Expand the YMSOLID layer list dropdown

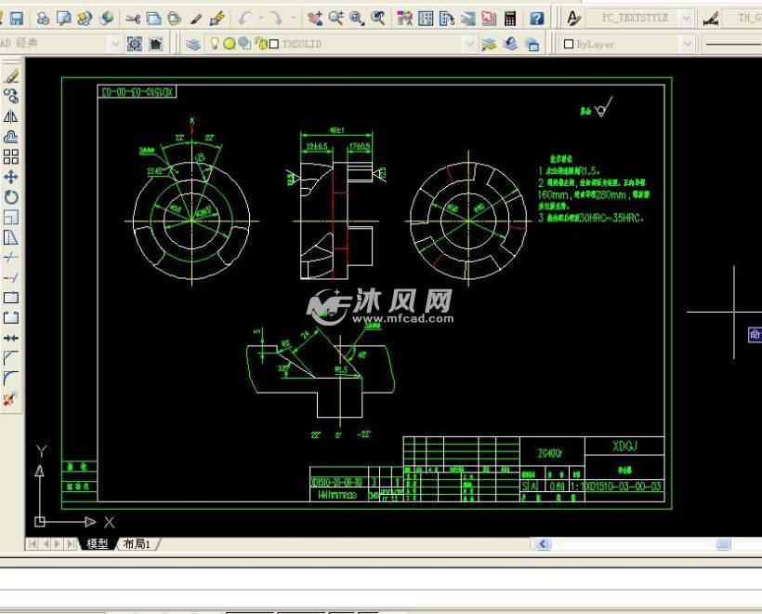click(469, 44)
